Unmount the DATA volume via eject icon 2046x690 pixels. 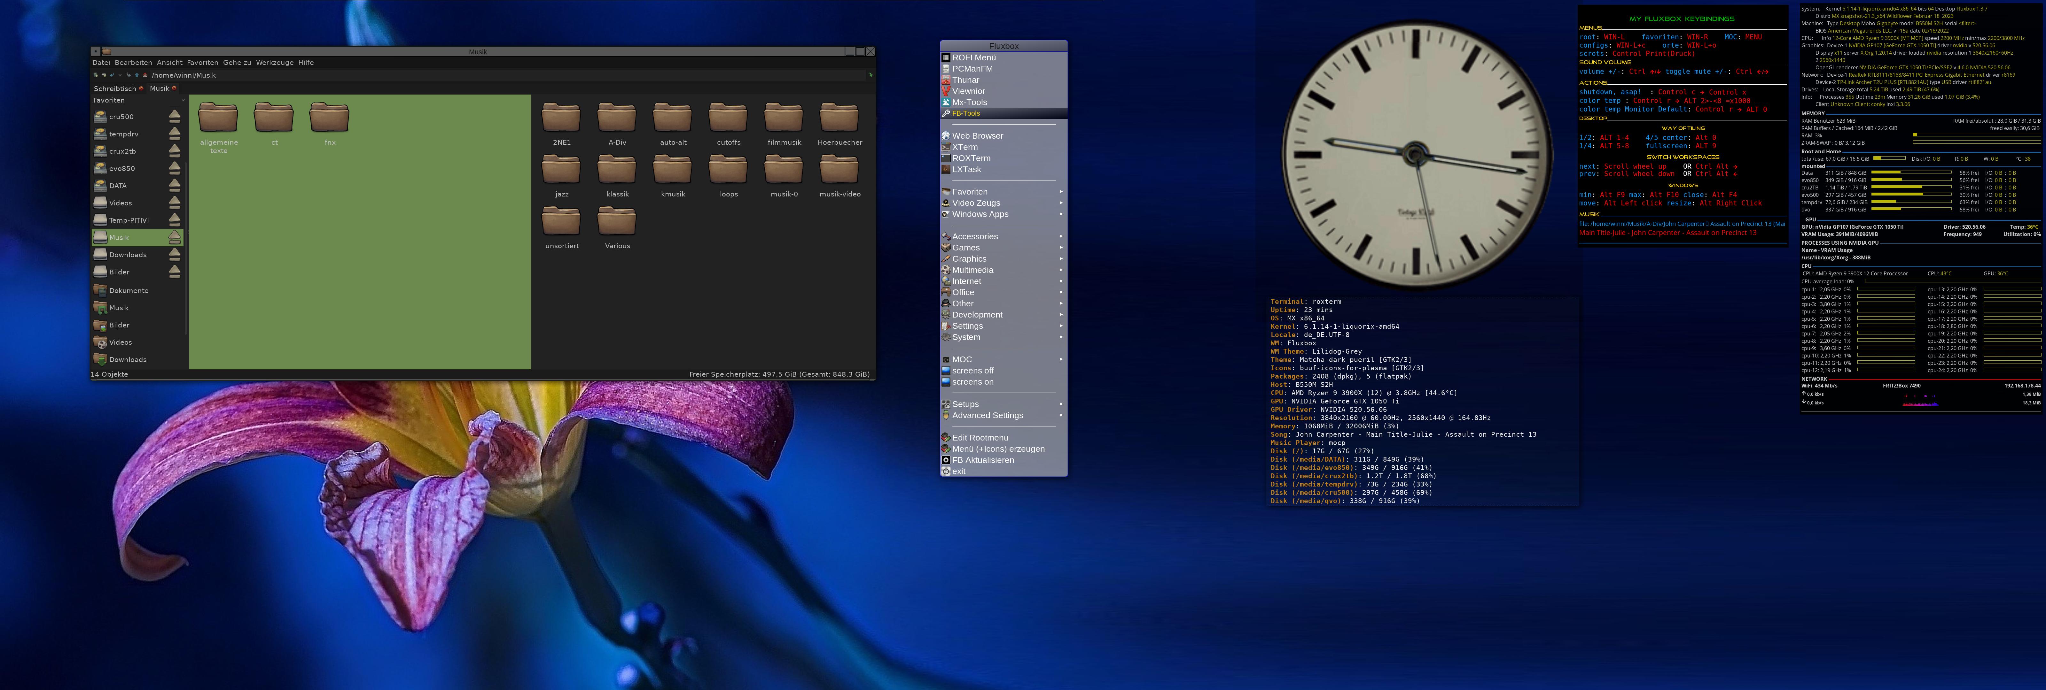175,186
